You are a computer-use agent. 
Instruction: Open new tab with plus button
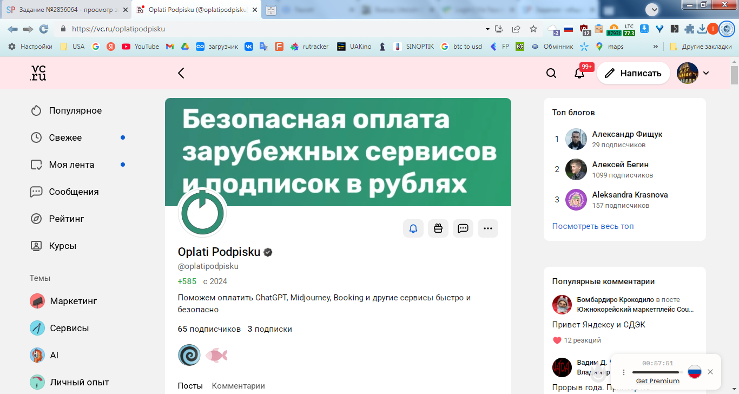[x=271, y=10]
